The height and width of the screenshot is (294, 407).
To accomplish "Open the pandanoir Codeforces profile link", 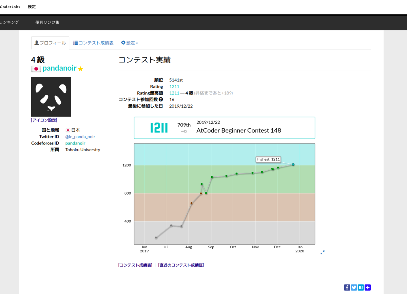I will (x=75, y=143).
